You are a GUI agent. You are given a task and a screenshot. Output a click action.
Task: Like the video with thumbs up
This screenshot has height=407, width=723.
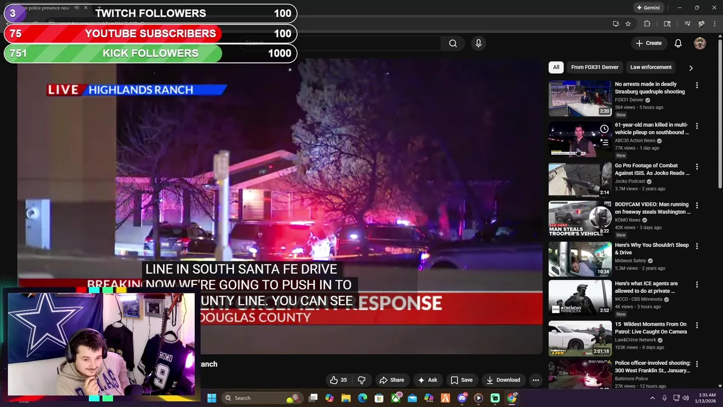tap(338, 380)
